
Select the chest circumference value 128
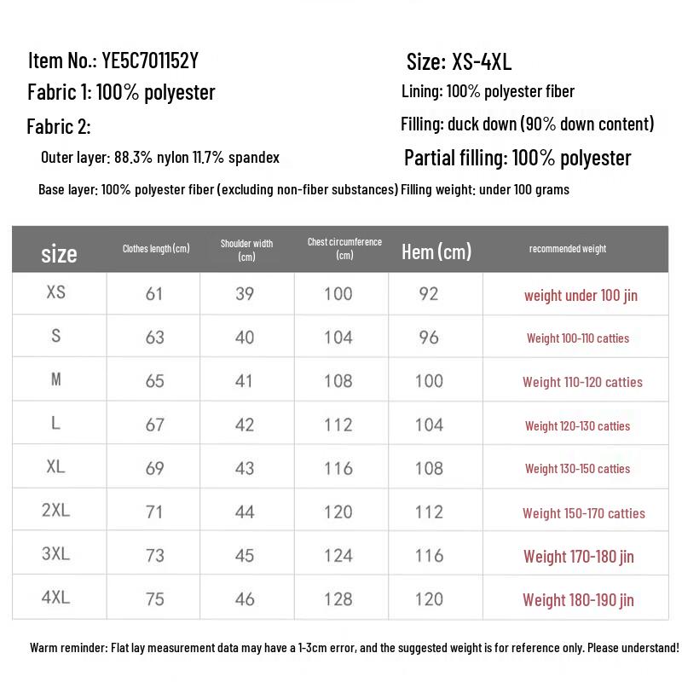click(338, 599)
